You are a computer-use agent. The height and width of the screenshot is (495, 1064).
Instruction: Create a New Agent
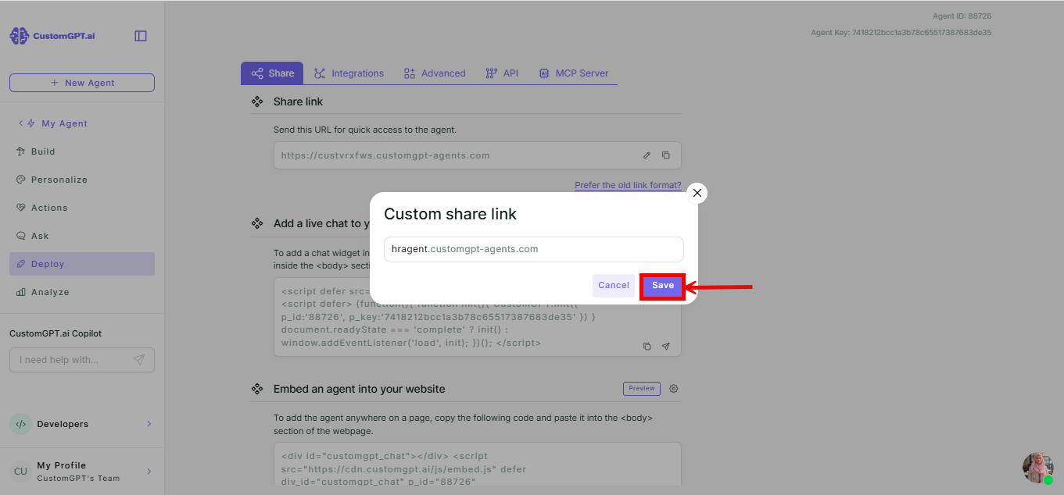(82, 83)
